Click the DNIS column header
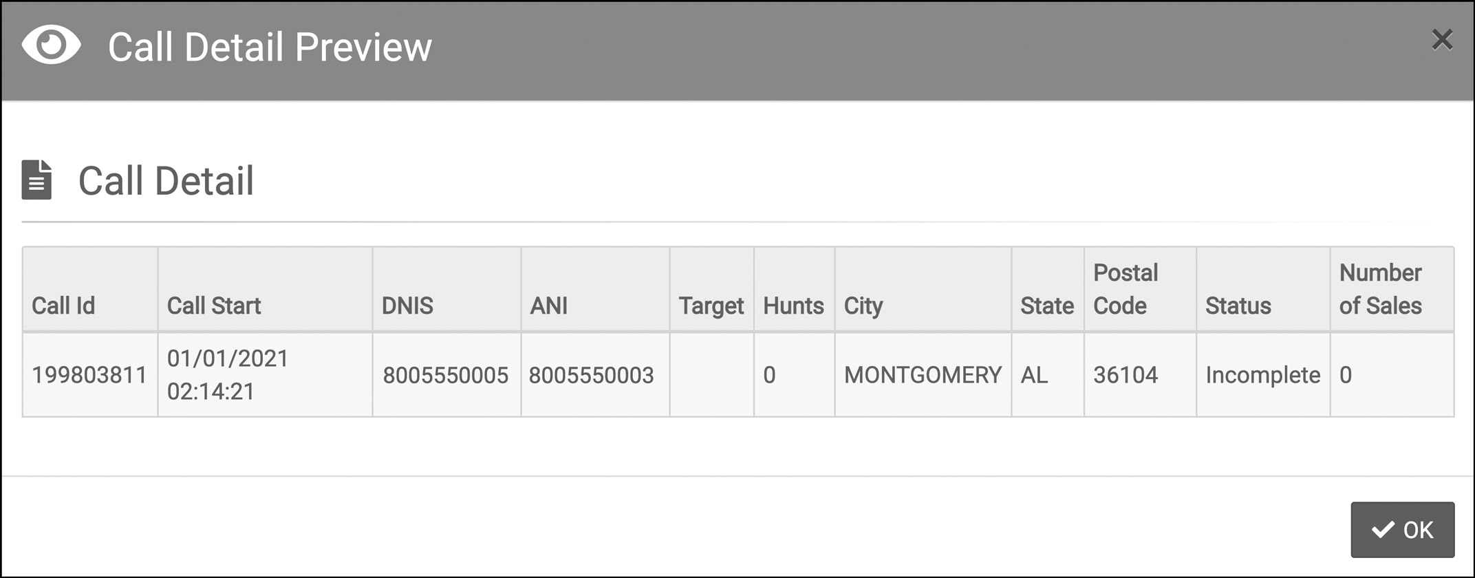 [x=447, y=290]
